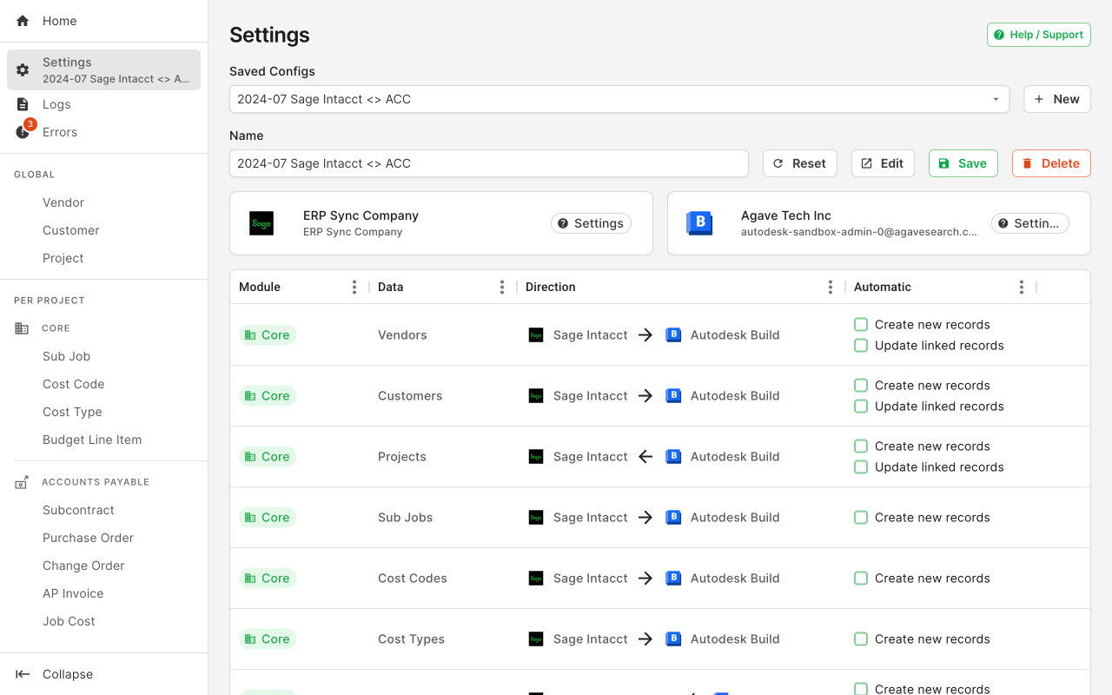Enable Create new records for Vendors
This screenshot has height=695, width=1112.
tap(861, 324)
